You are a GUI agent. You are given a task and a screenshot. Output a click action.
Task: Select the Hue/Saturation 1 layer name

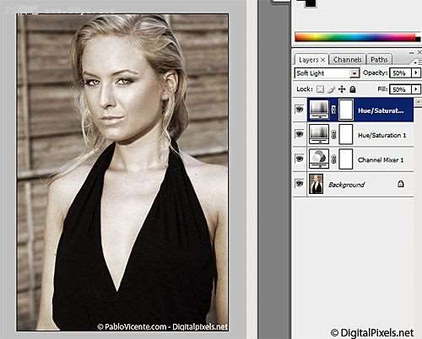(x=381, y=135)
